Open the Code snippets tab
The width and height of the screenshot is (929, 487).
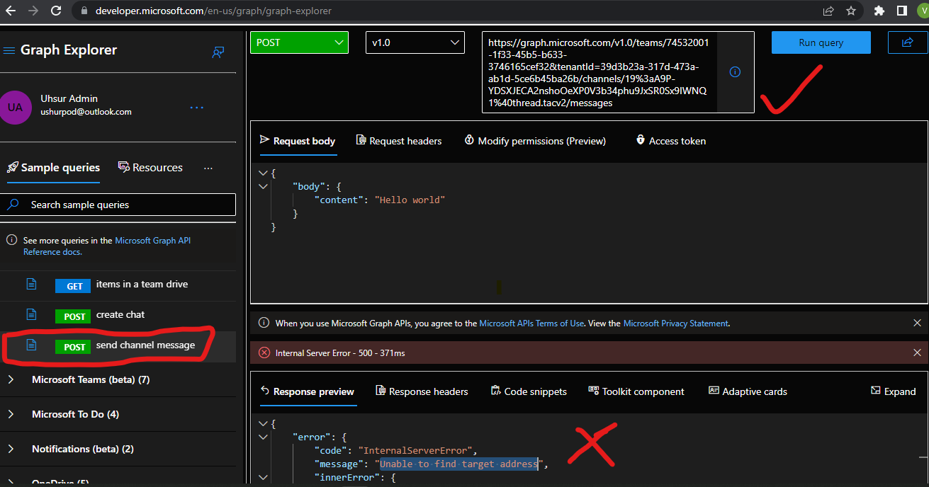(529, 391)
